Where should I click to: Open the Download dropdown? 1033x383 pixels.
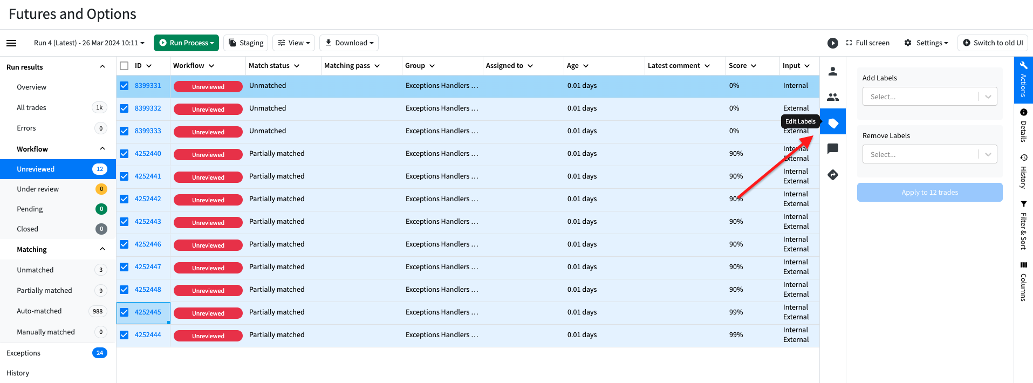click(x=349, y=43)
